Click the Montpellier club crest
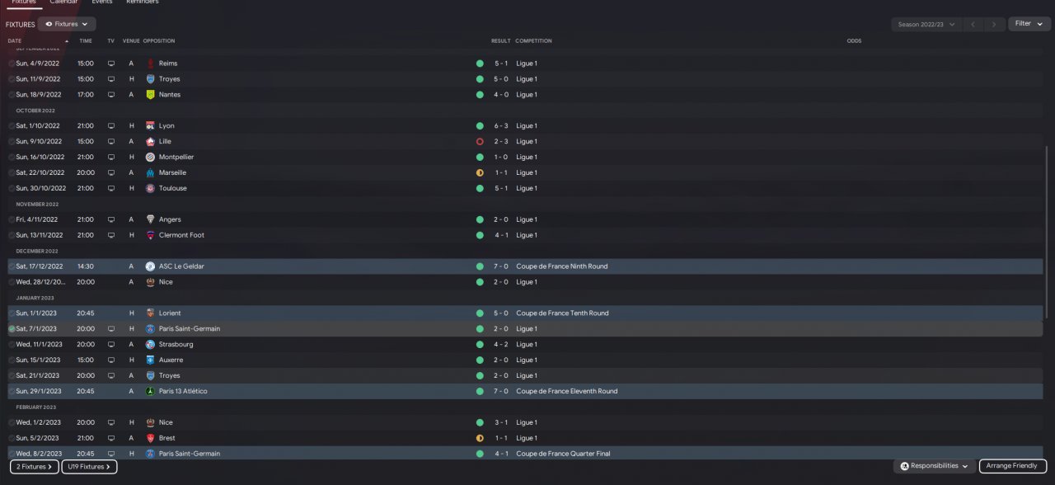The image size is (1055, 485). click(150, 158)
